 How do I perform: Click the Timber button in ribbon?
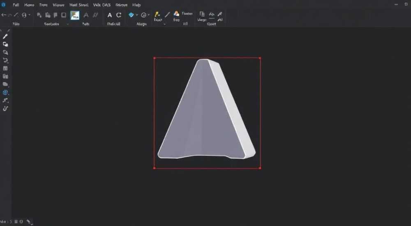click(187, 14)
